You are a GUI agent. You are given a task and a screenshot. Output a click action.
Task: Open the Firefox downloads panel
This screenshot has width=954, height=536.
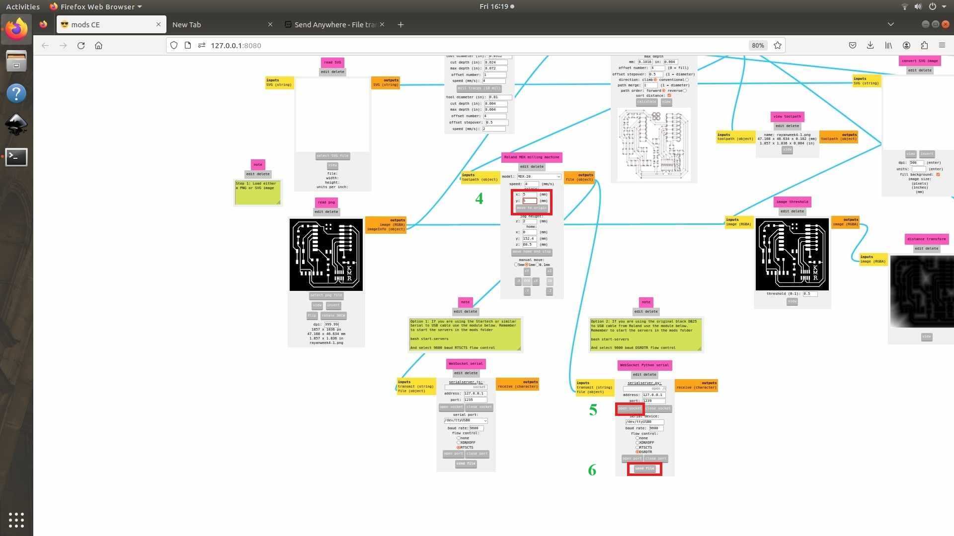pyautogui.click(x=870, y=45)
